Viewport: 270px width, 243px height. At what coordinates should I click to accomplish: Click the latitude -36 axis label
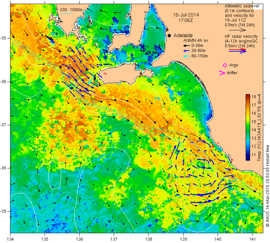(x=3, y=81)
